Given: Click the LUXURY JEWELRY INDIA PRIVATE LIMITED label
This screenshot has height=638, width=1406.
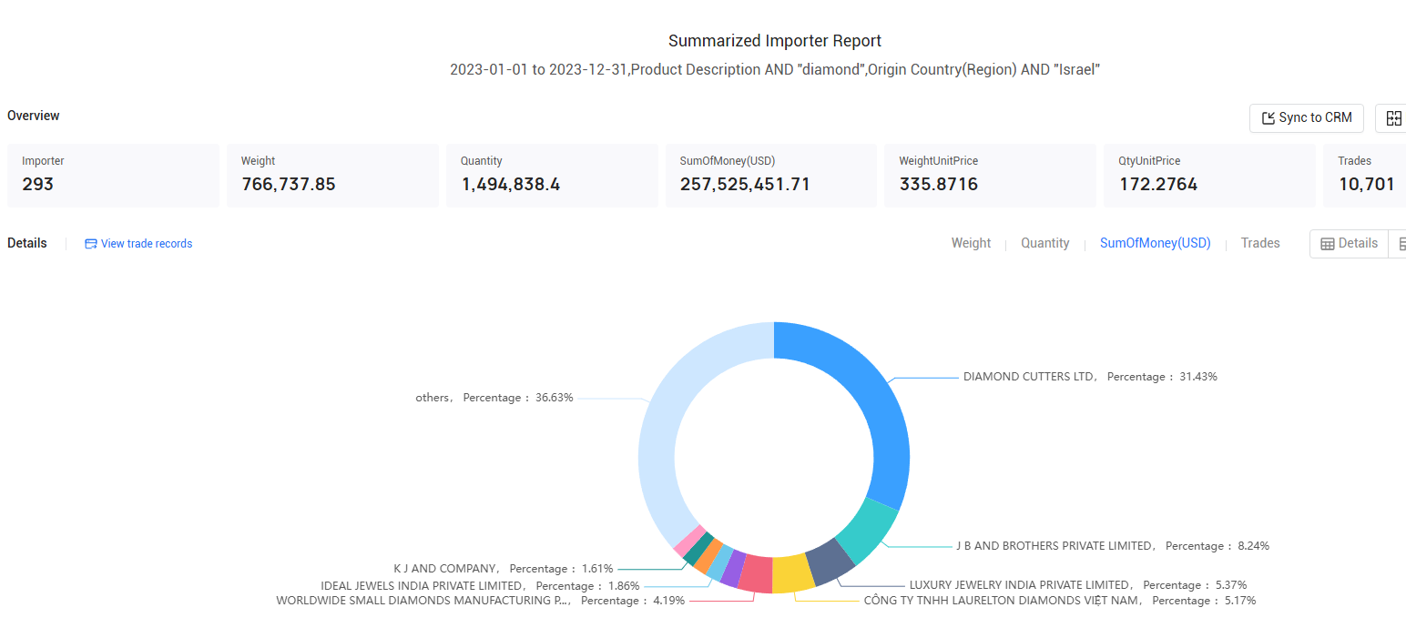Looking at the screenshot, I should point(1078,585).
